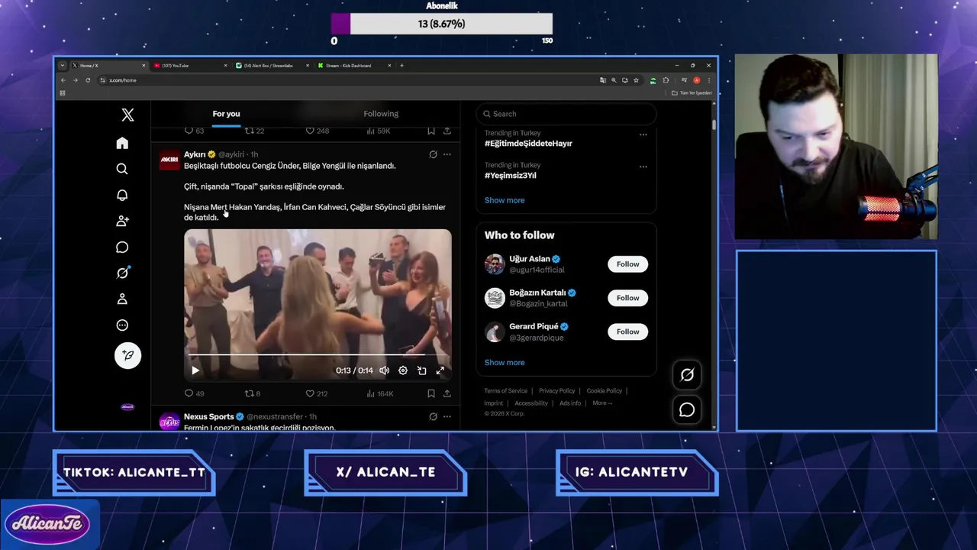
Task: Open three-dot menu on Aykırı post
Action: pyautogui.click(x=447, y=154)
